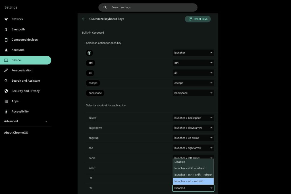Image resolution: width=291 pixels, height=194 pixels.
Task: Open the delete shortcut dropdown
Action: [193, 118]
